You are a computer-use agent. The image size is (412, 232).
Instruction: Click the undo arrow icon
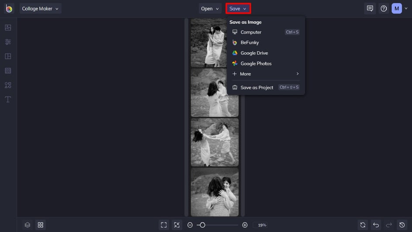pos(376,225)
